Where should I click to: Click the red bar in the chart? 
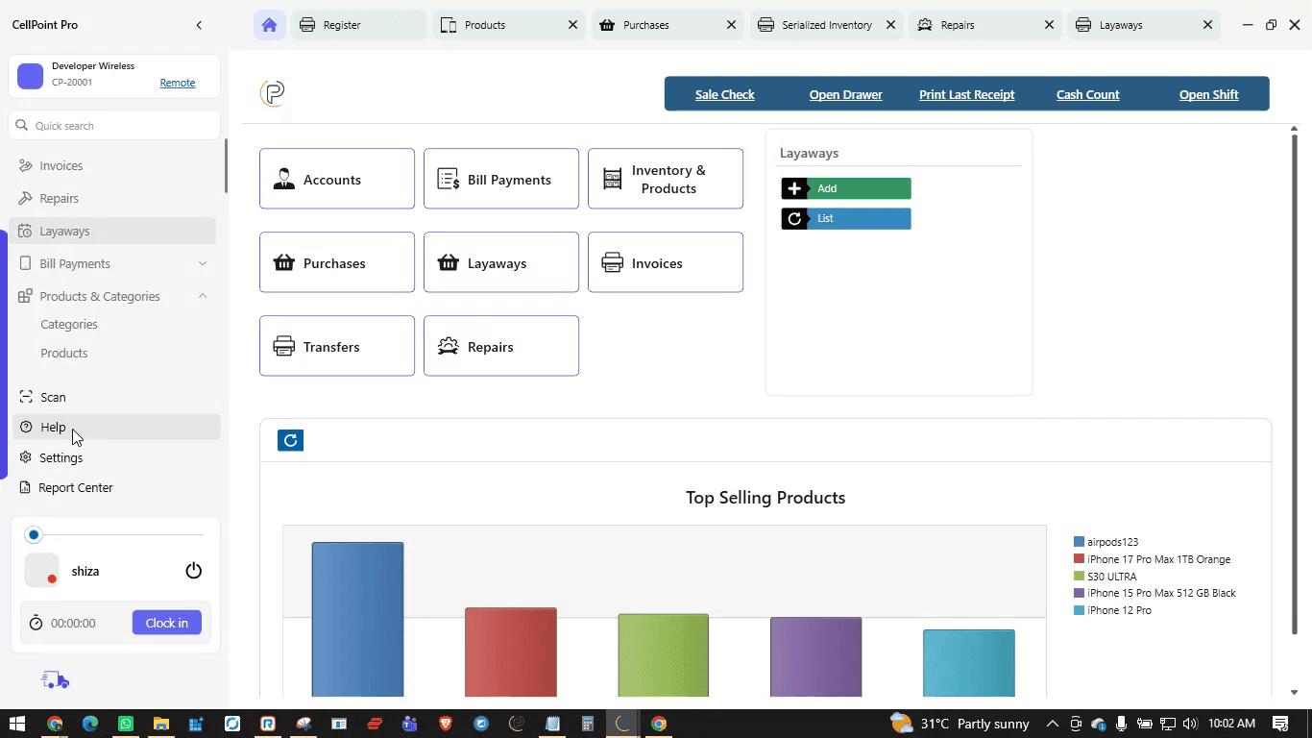[x=511, y=652]
